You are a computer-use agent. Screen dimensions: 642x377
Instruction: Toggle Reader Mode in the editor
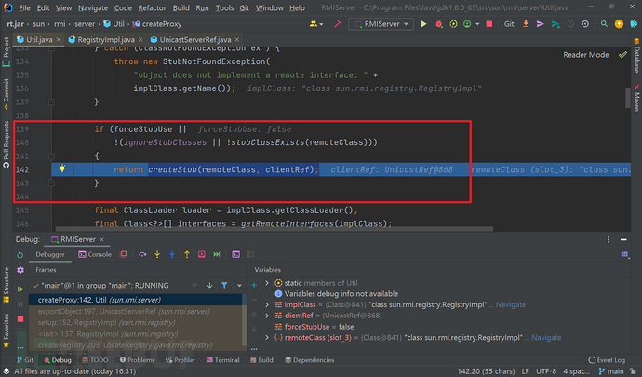[585, 55]
